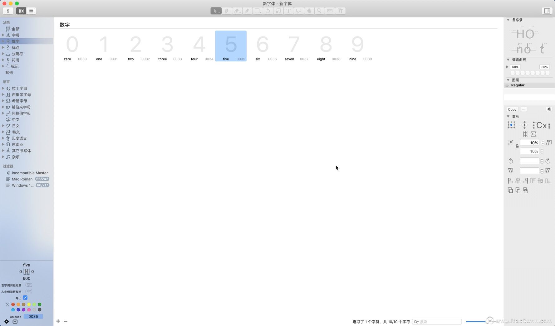Align selection to left edges
Image resolution: width=555 pixels, height=326 pixels.
[x=510, y=181]
